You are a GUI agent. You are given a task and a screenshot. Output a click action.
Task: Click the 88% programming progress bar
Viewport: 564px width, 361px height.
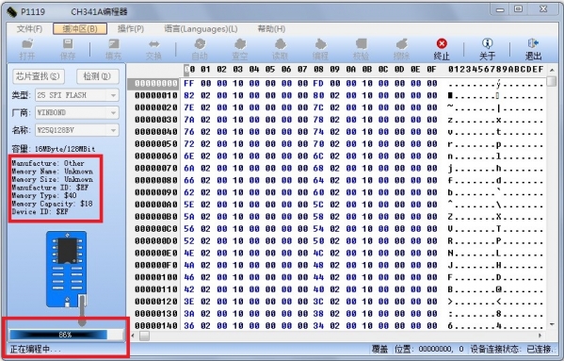coord(66,335)
